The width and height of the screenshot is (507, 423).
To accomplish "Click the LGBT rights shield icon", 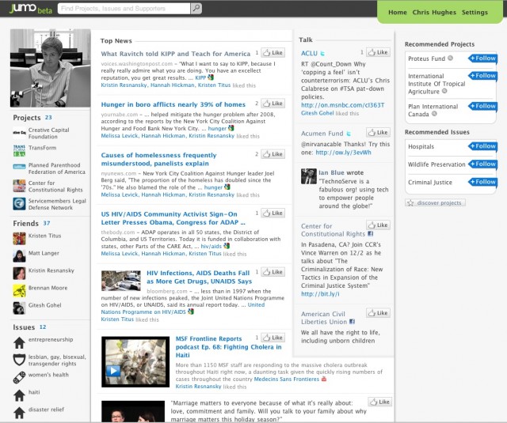I will (x=19, y=360).
